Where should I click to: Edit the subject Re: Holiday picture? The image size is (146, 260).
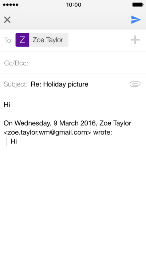tap(59, 84)
